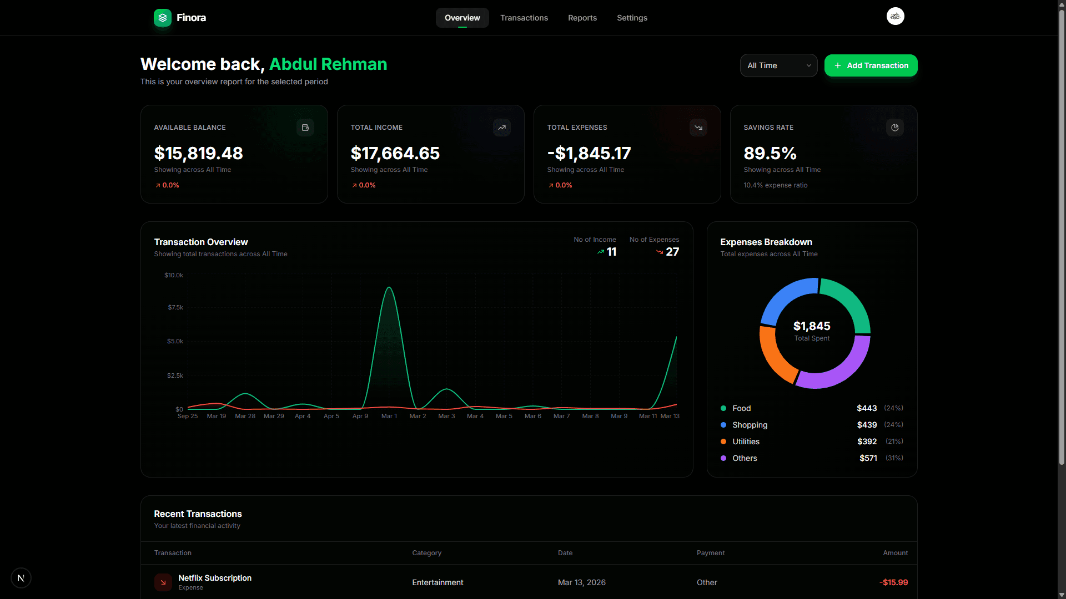Click the Netflix Subscription transaction name
1066x599 pixels.
(x=215, y=578)
